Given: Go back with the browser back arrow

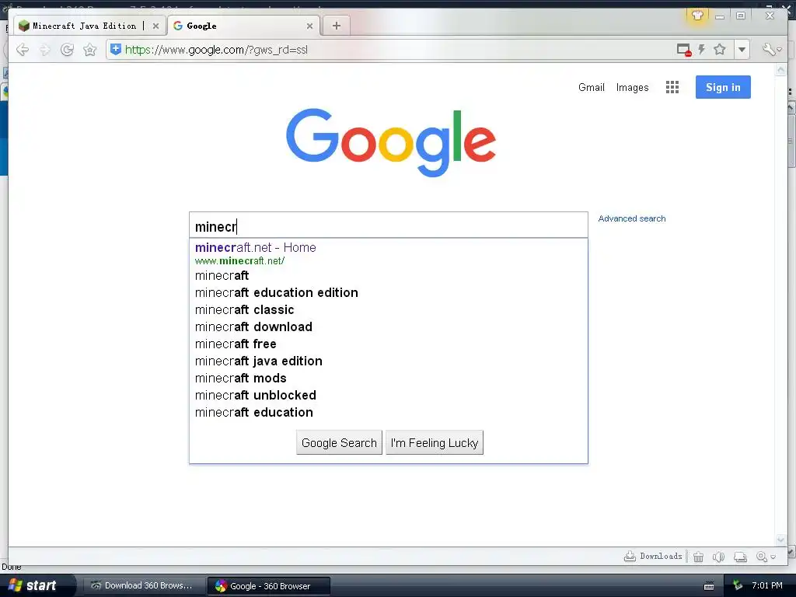Looking at the screenshot, I should [x=23, y=49].
